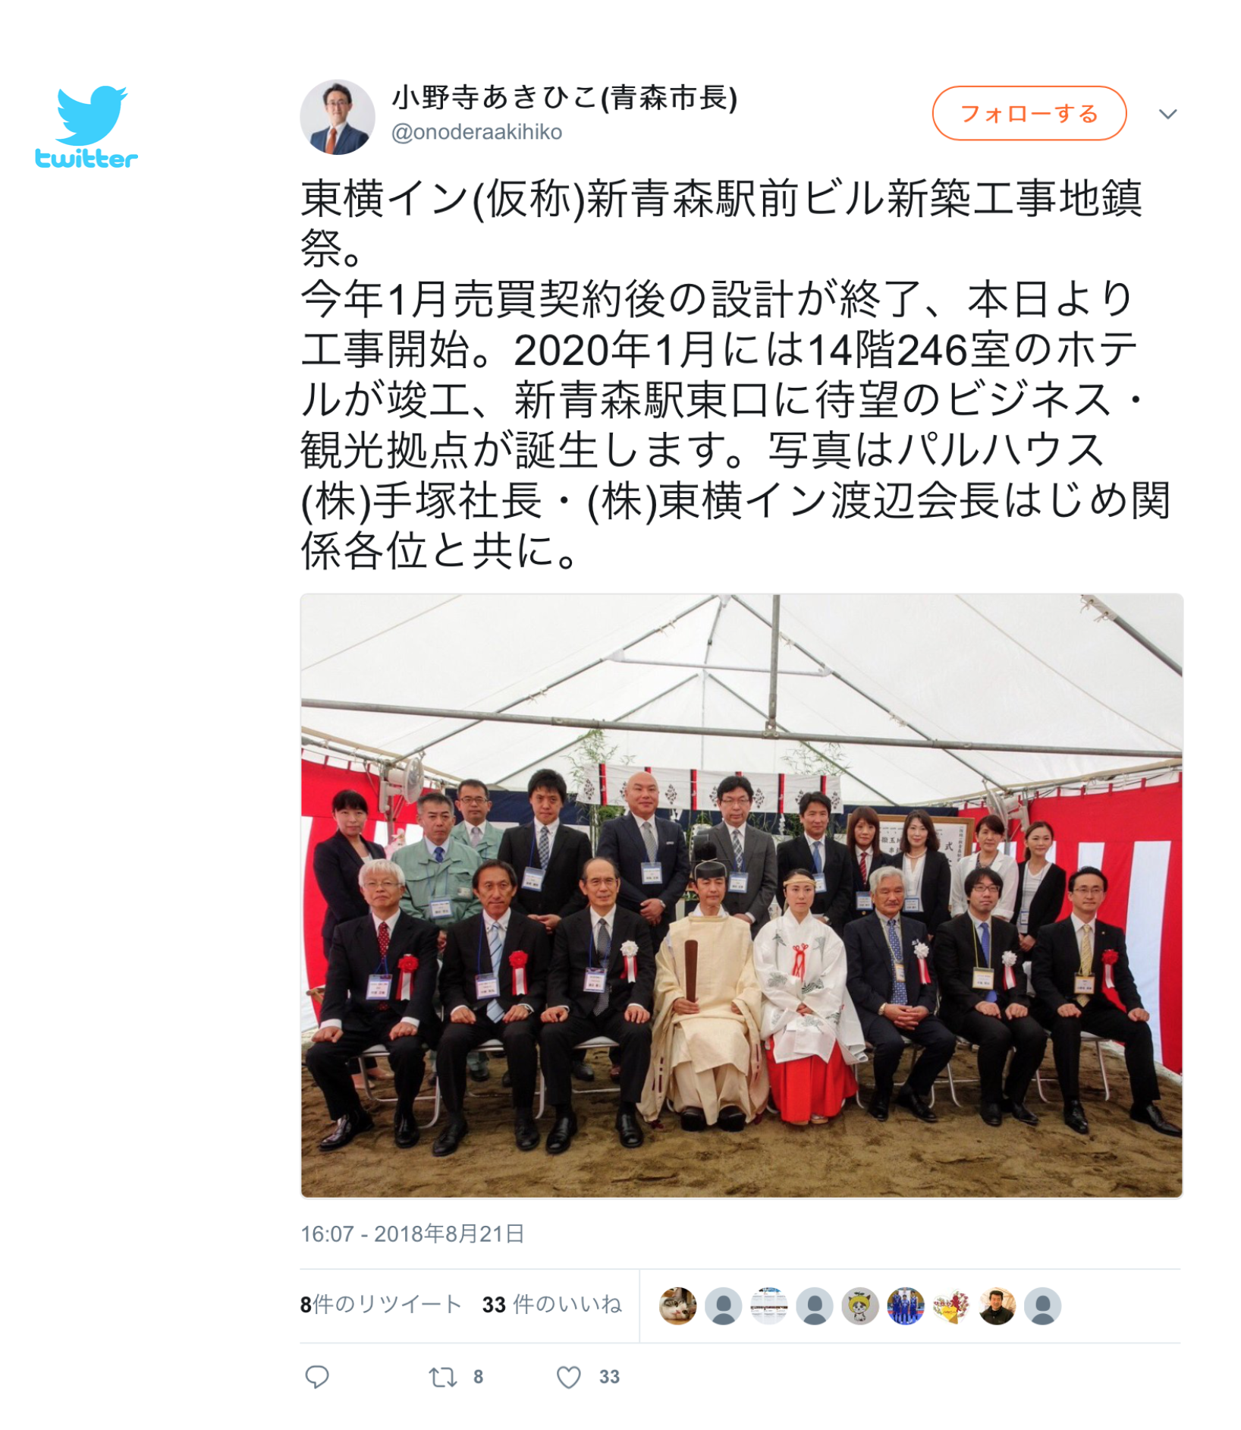
Task: Open 小野寺あきひこ profile avatar
Action: pyautogui.click(x=338, y=117)
